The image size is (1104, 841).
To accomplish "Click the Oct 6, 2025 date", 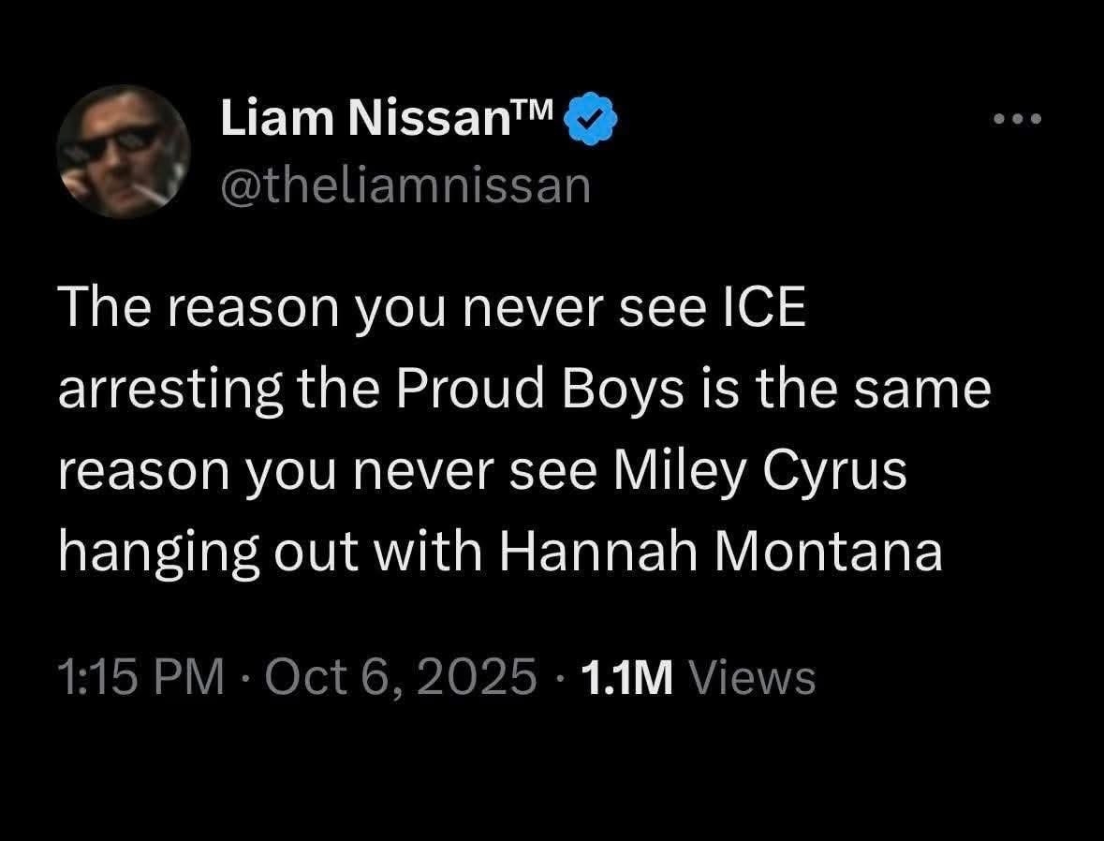I will point(401,676).
